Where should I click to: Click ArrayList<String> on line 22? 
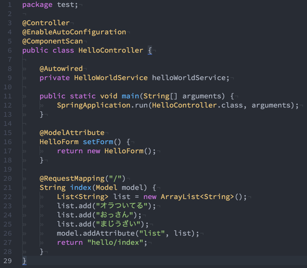(197, 197)
